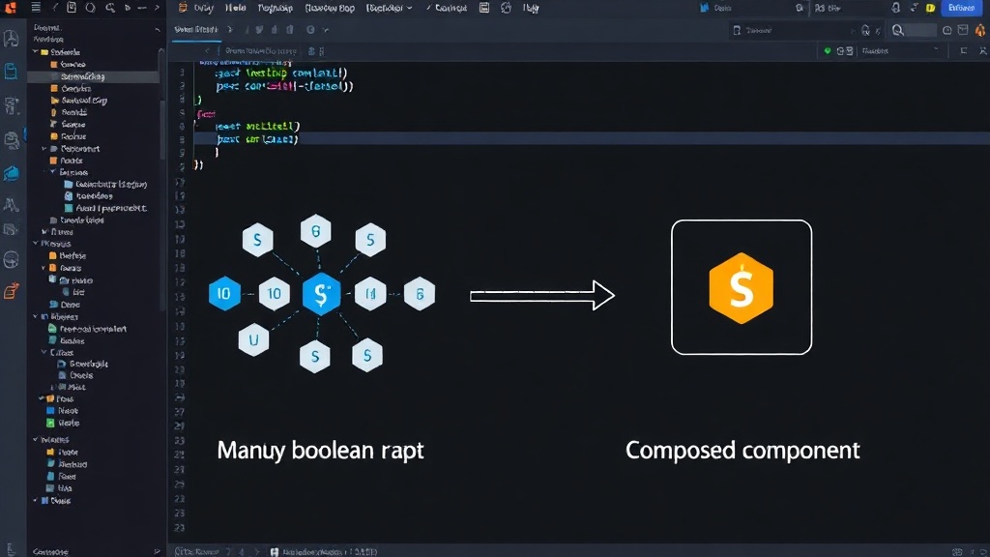Click the round face icon in the left activity bar
The height and width of the screenshot is (557, 990).
11,259
